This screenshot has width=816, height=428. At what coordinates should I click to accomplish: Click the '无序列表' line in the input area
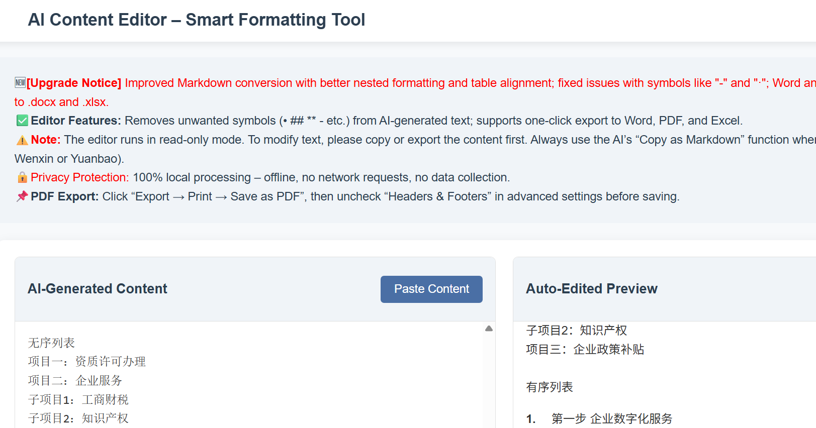[51, 343]
